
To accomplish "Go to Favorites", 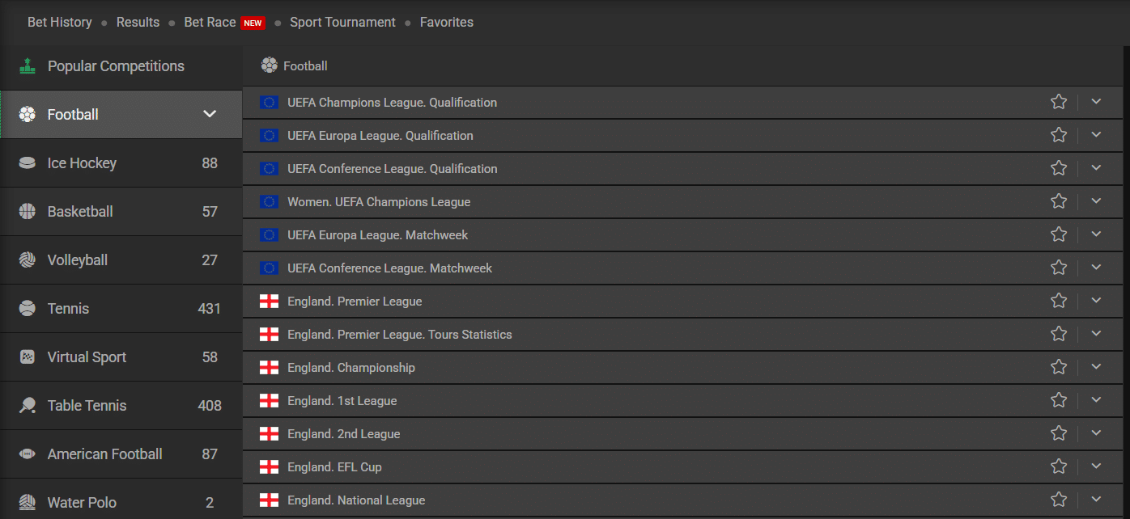I will pos(446,22).
